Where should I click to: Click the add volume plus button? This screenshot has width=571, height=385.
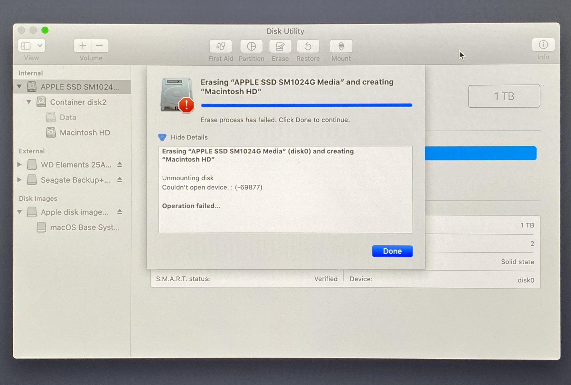pyautogui.click(x=83, y=45)
